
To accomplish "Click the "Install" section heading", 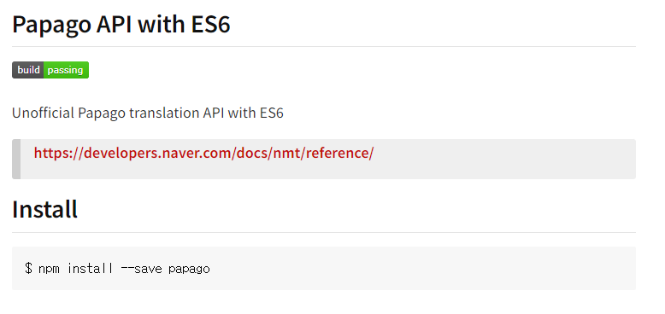I will pyautogui.click(x=44, y=209).
